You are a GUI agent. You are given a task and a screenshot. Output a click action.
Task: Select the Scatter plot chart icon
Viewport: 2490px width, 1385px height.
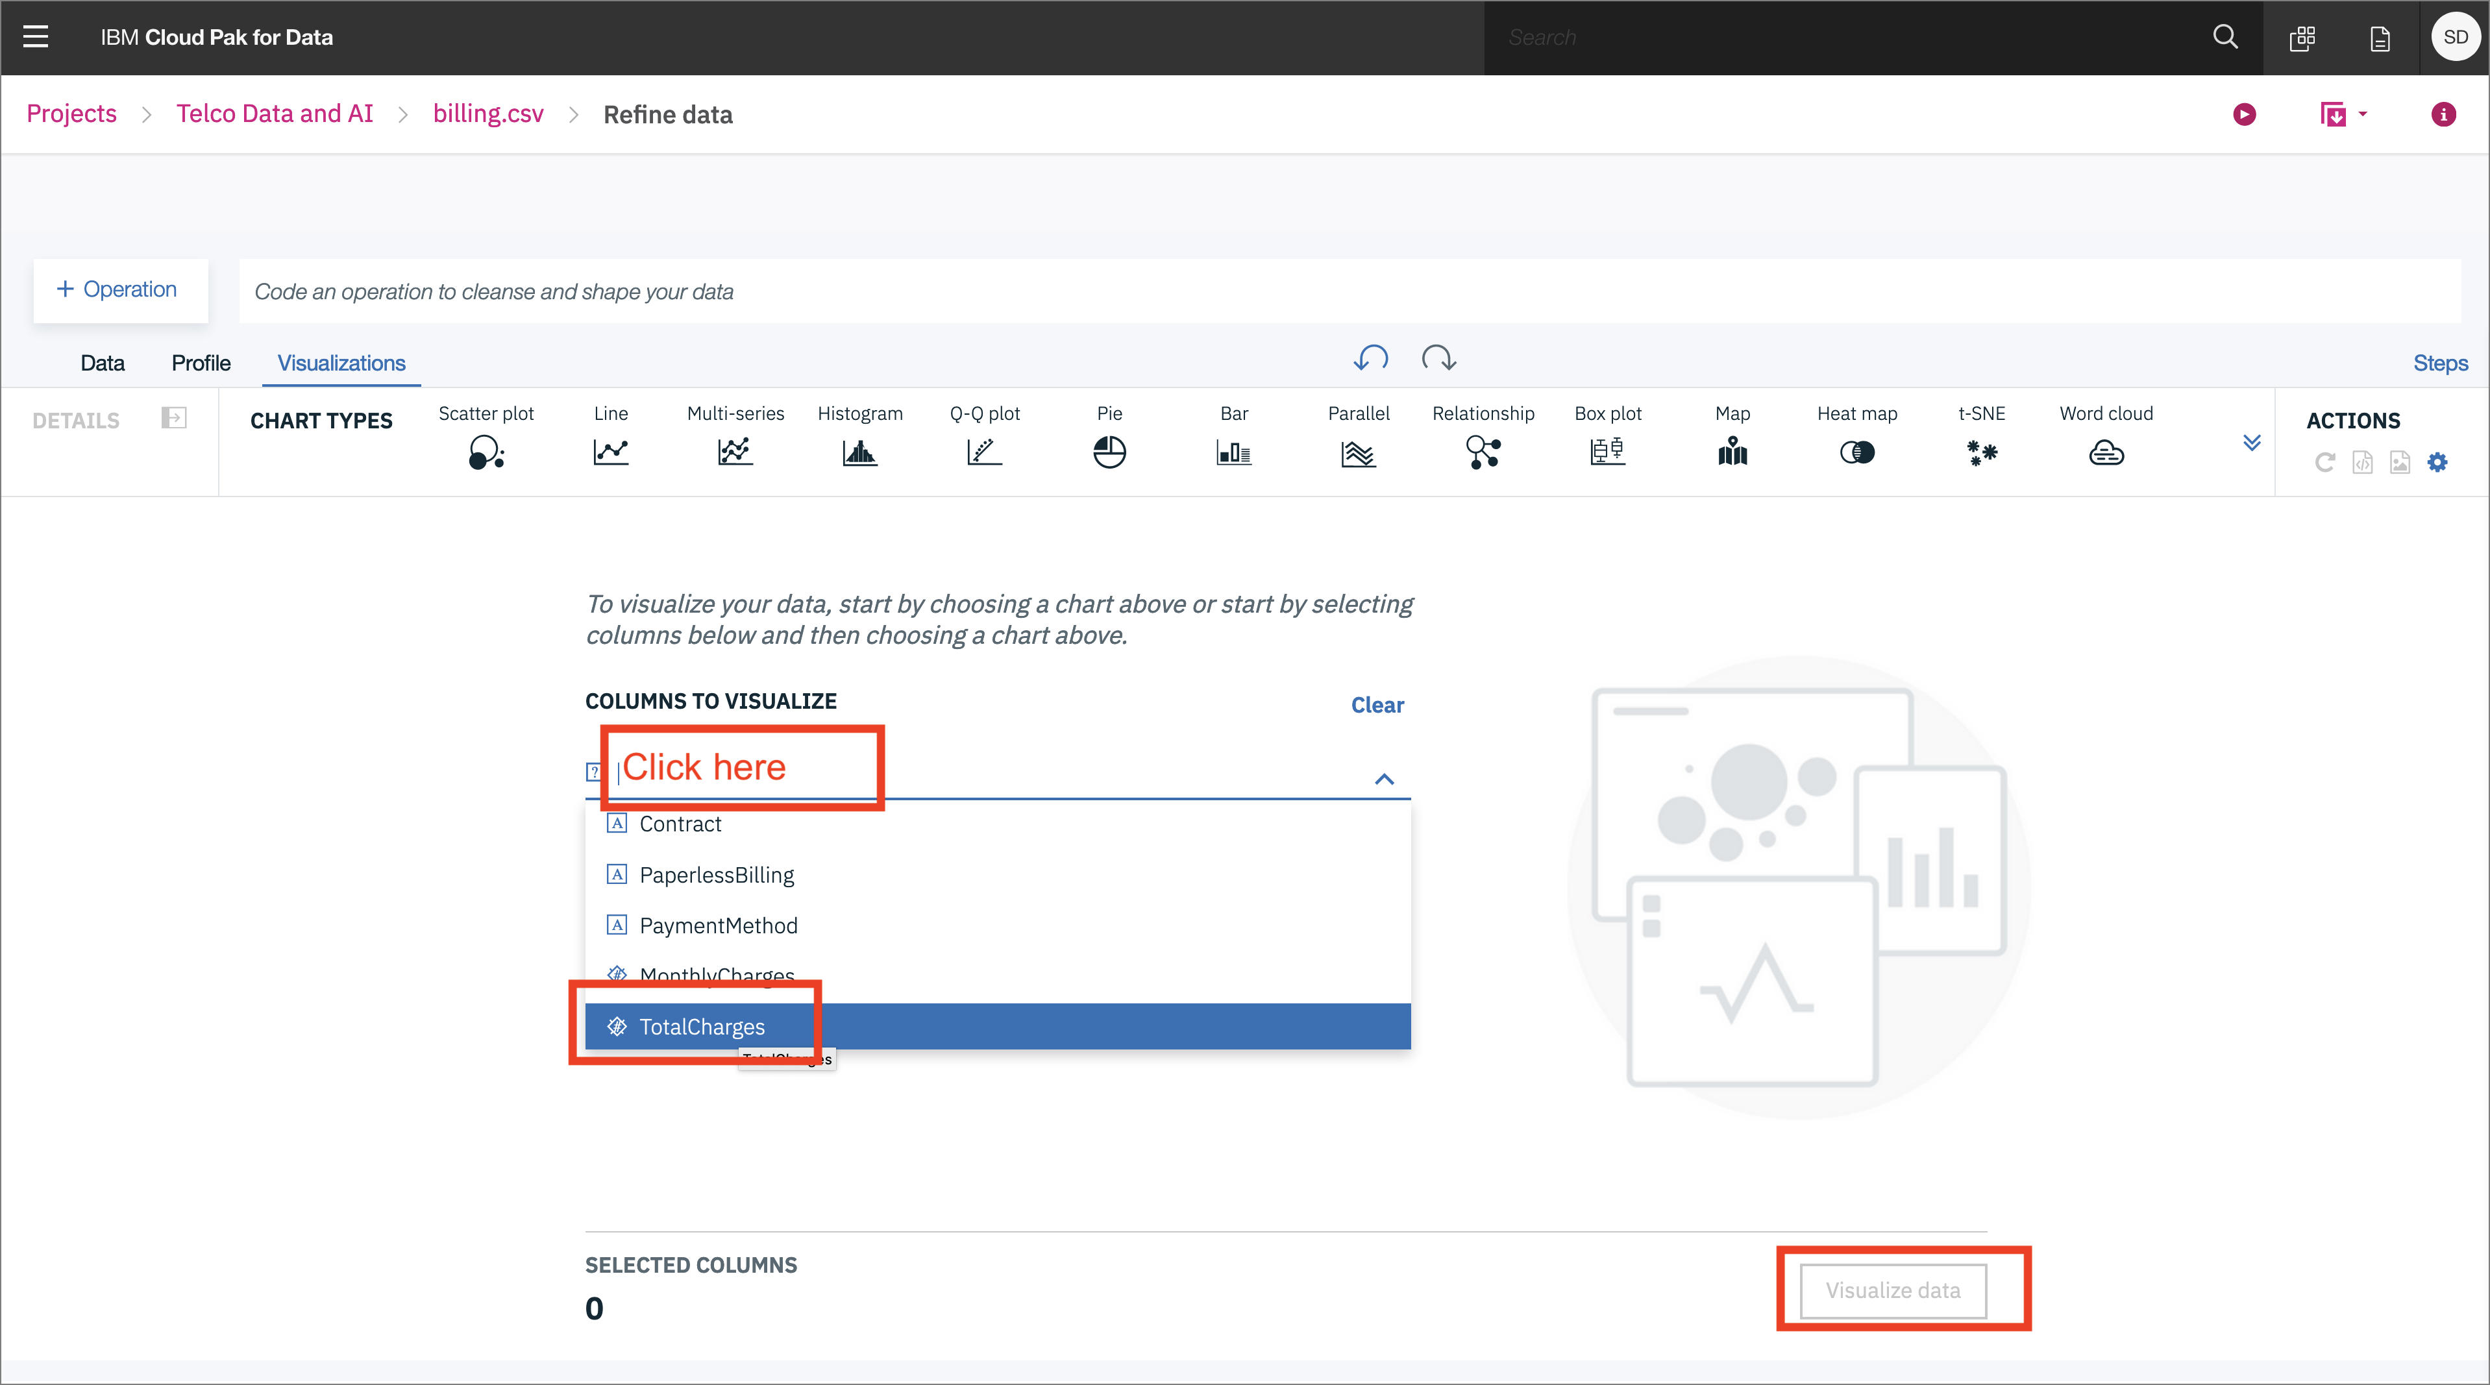(x=486, y=451)
